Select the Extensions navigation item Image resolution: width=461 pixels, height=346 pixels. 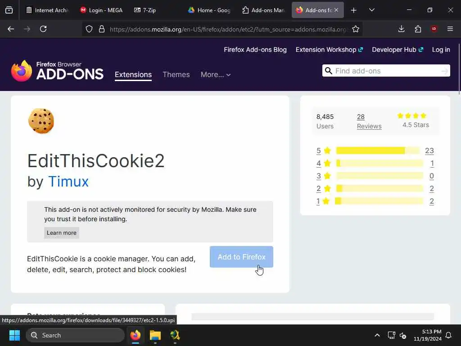coord(133,74)
